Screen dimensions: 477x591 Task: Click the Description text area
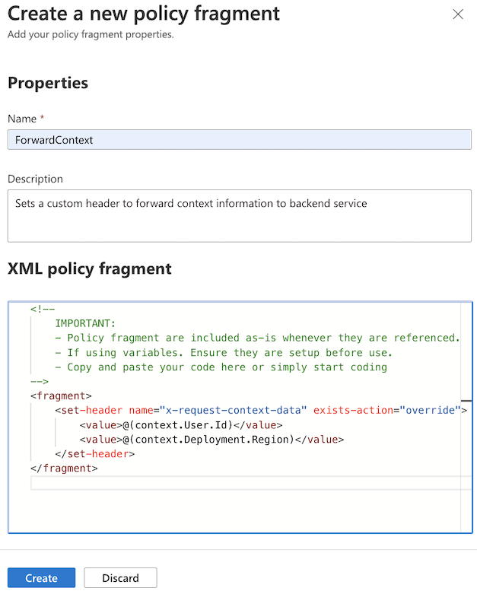click(x=240, y=215)
